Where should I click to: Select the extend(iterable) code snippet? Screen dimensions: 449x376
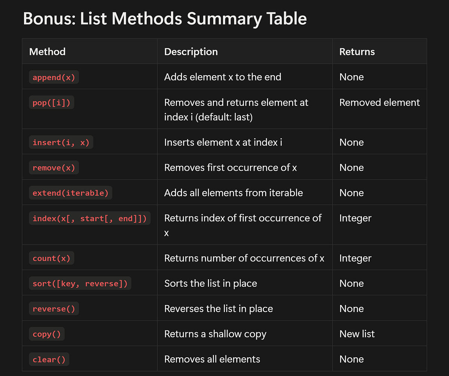(71, 193)
